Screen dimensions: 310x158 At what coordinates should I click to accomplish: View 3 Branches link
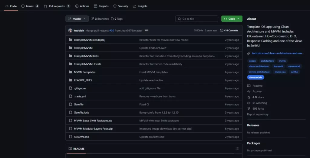pyautogui.click(x=100, y=19)
